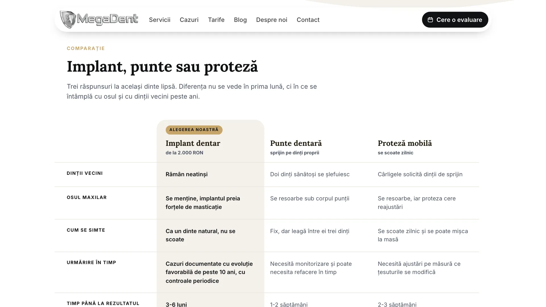
Task: Click the cell Se resoarbe sub corpul punții
Action: [x=310, y=198]
